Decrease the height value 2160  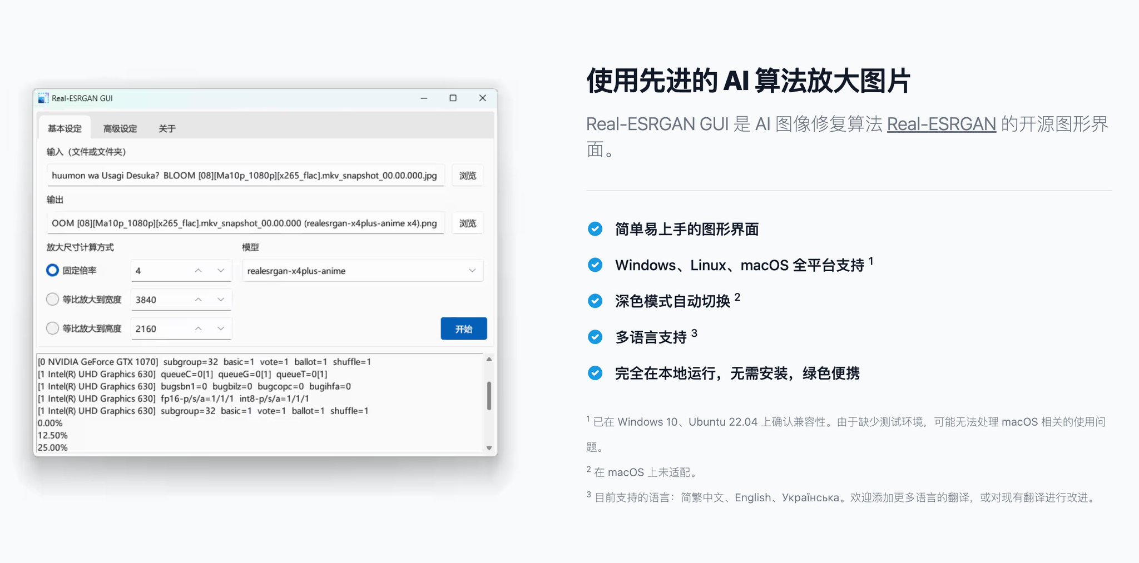tap(221, 328)
